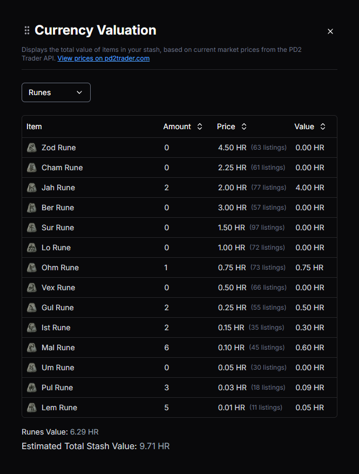Image resolution: width=359 pixels, height=474 pixels.
Task: Select the Ohm Rune name text
Action: click(x=60, y=268)
